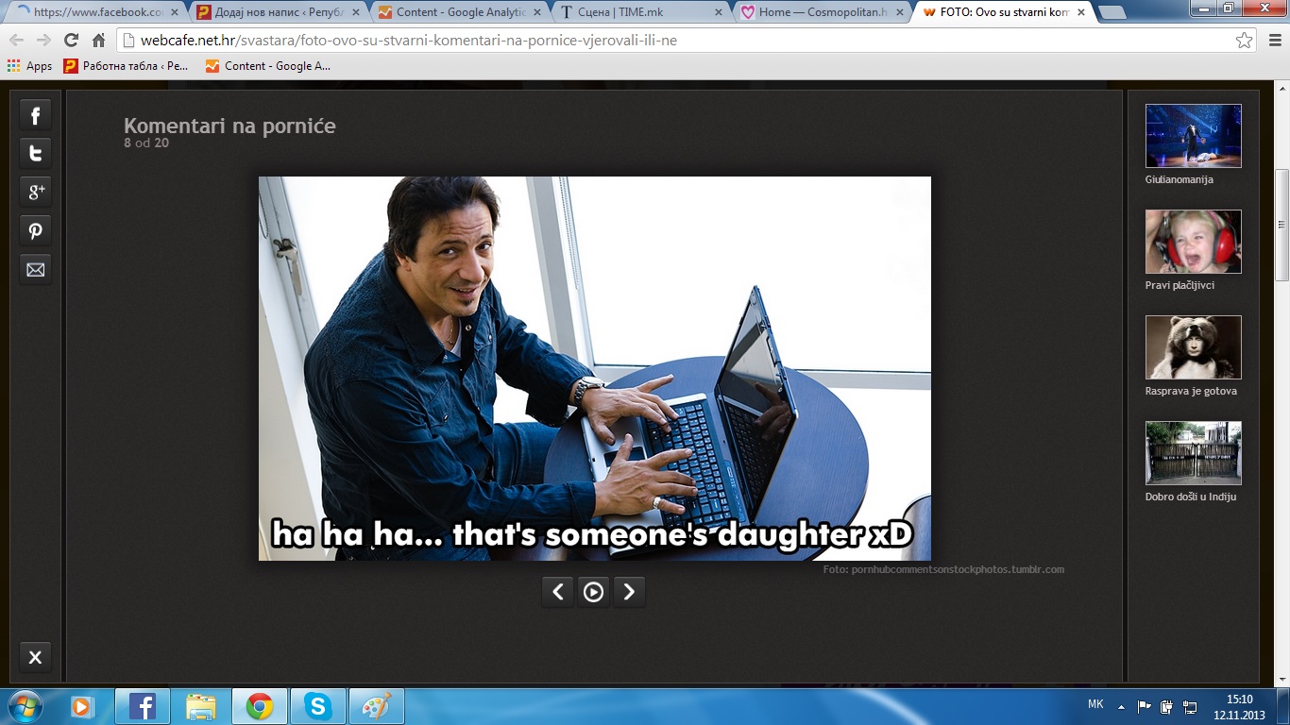Click the Rasprava je gotova link
The image size is (1290, 725).
tap(1190, 391)
